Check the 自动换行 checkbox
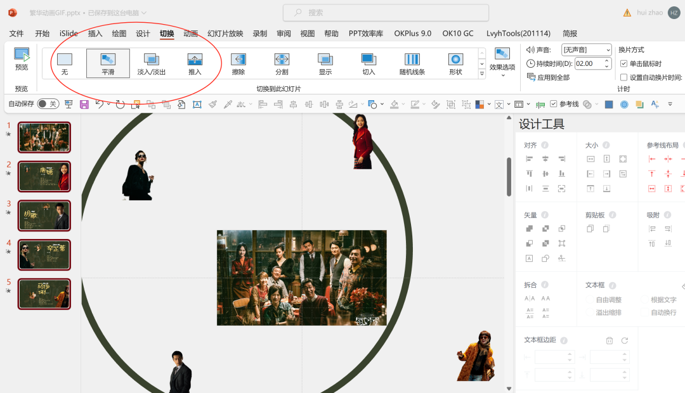Image resolution: width=685 pixels, height=393 pixels. (x=644, y=312)
